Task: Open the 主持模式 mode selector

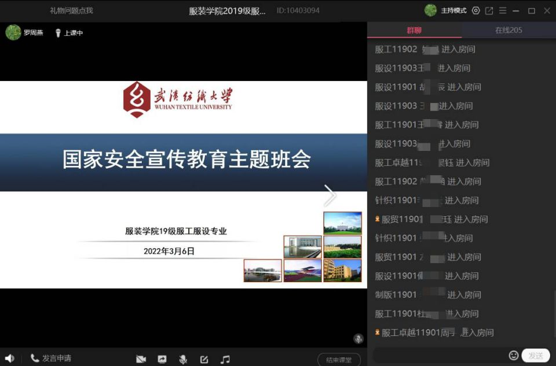Action: click(453, 10)
